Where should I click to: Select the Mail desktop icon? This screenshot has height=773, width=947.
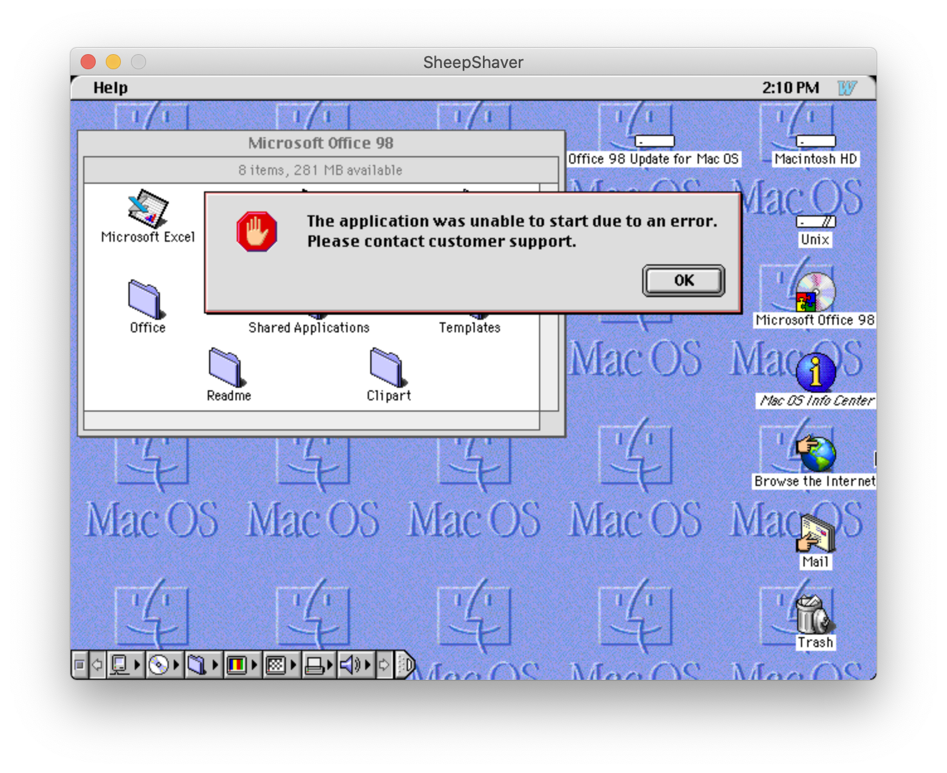coord(816,534)
